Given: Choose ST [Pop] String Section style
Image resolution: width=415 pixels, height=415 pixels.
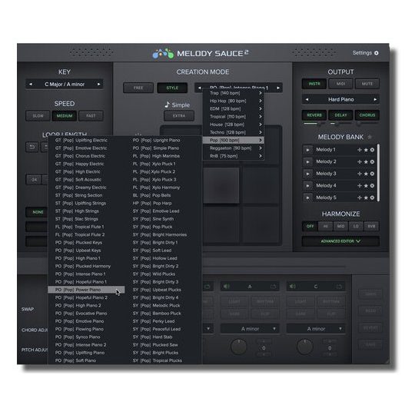Looking at the screenshot, I should [x=86, y=195].
